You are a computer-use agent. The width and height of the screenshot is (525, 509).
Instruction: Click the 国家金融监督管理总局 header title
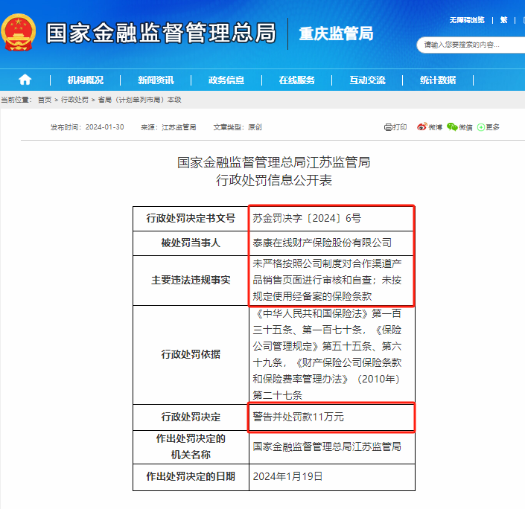point(161,33)
